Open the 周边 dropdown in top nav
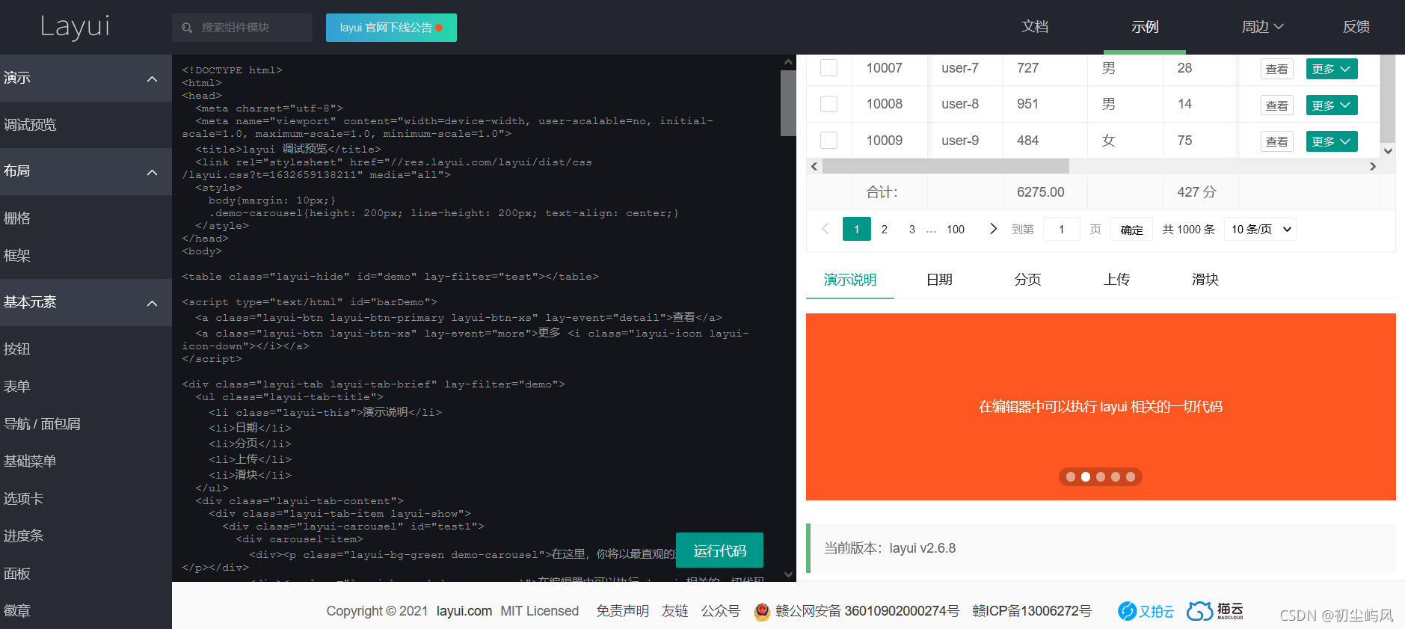The height and width of the screenshot is (629, 1405). (1262, 27)
